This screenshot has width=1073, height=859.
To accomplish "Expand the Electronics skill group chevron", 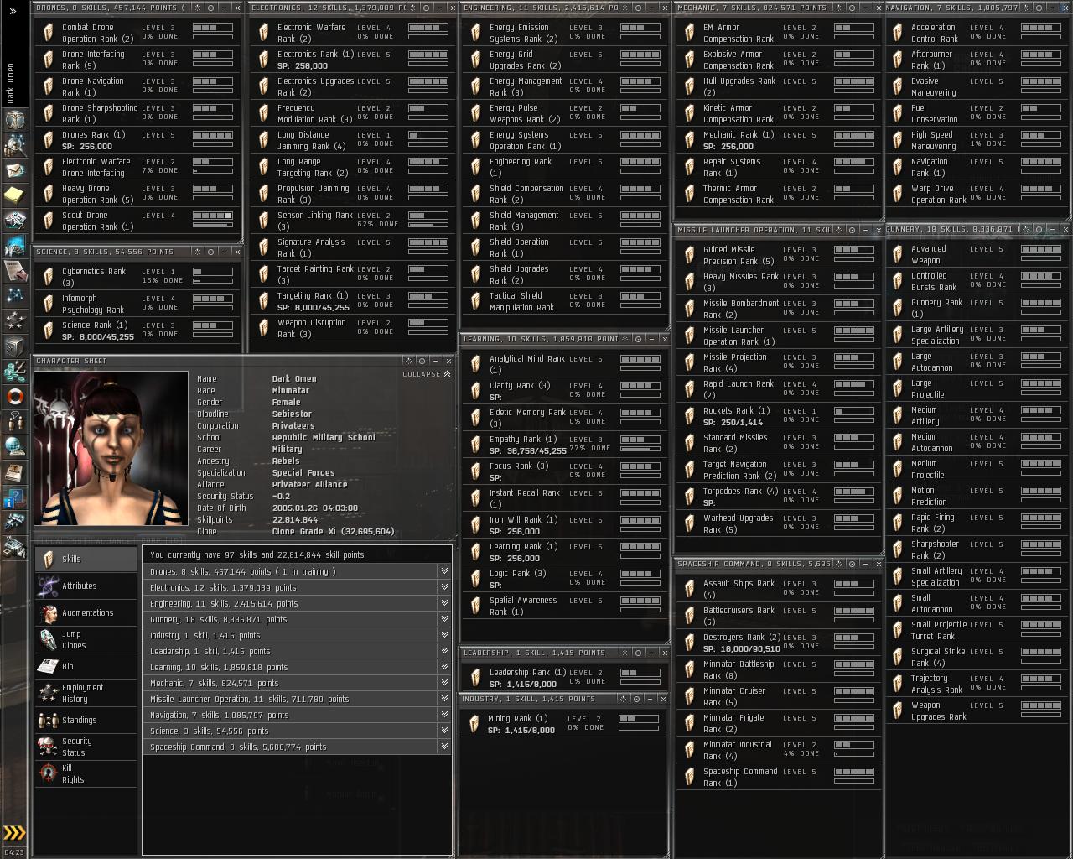I will [x=444, y=587].
